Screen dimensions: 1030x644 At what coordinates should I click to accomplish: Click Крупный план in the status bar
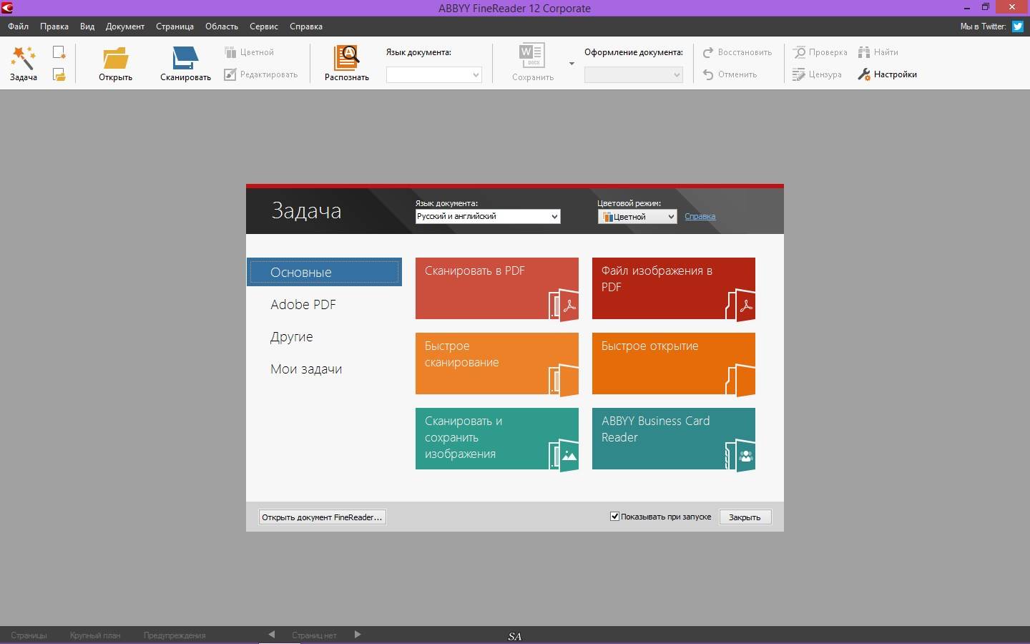[x=95, y=635]
